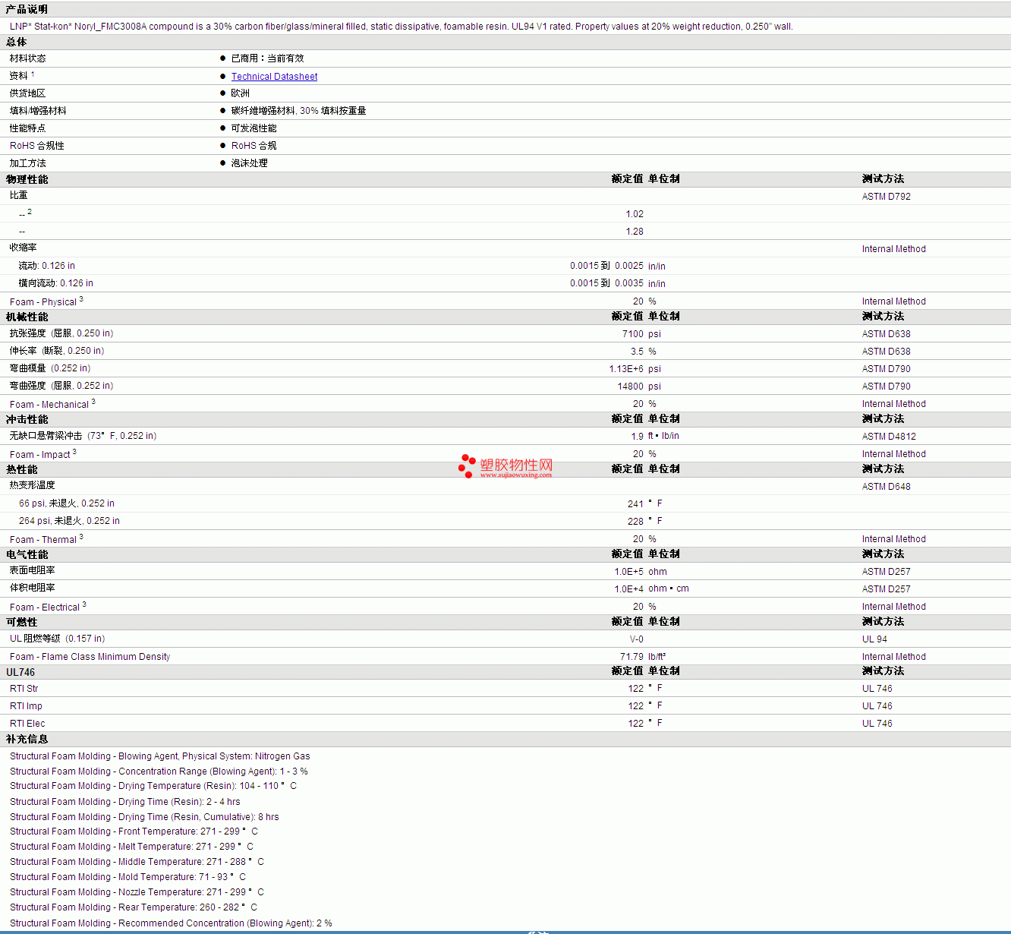
Task: Click the 'ASTM D792' test method
Action: tap(886, 197)
